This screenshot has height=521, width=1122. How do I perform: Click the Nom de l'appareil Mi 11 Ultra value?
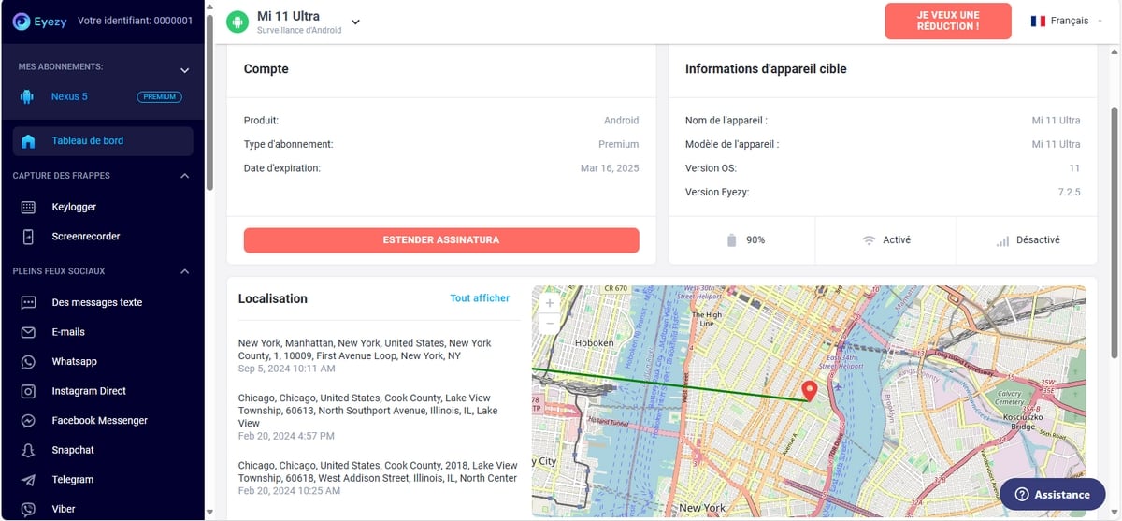click(1057, 121)
